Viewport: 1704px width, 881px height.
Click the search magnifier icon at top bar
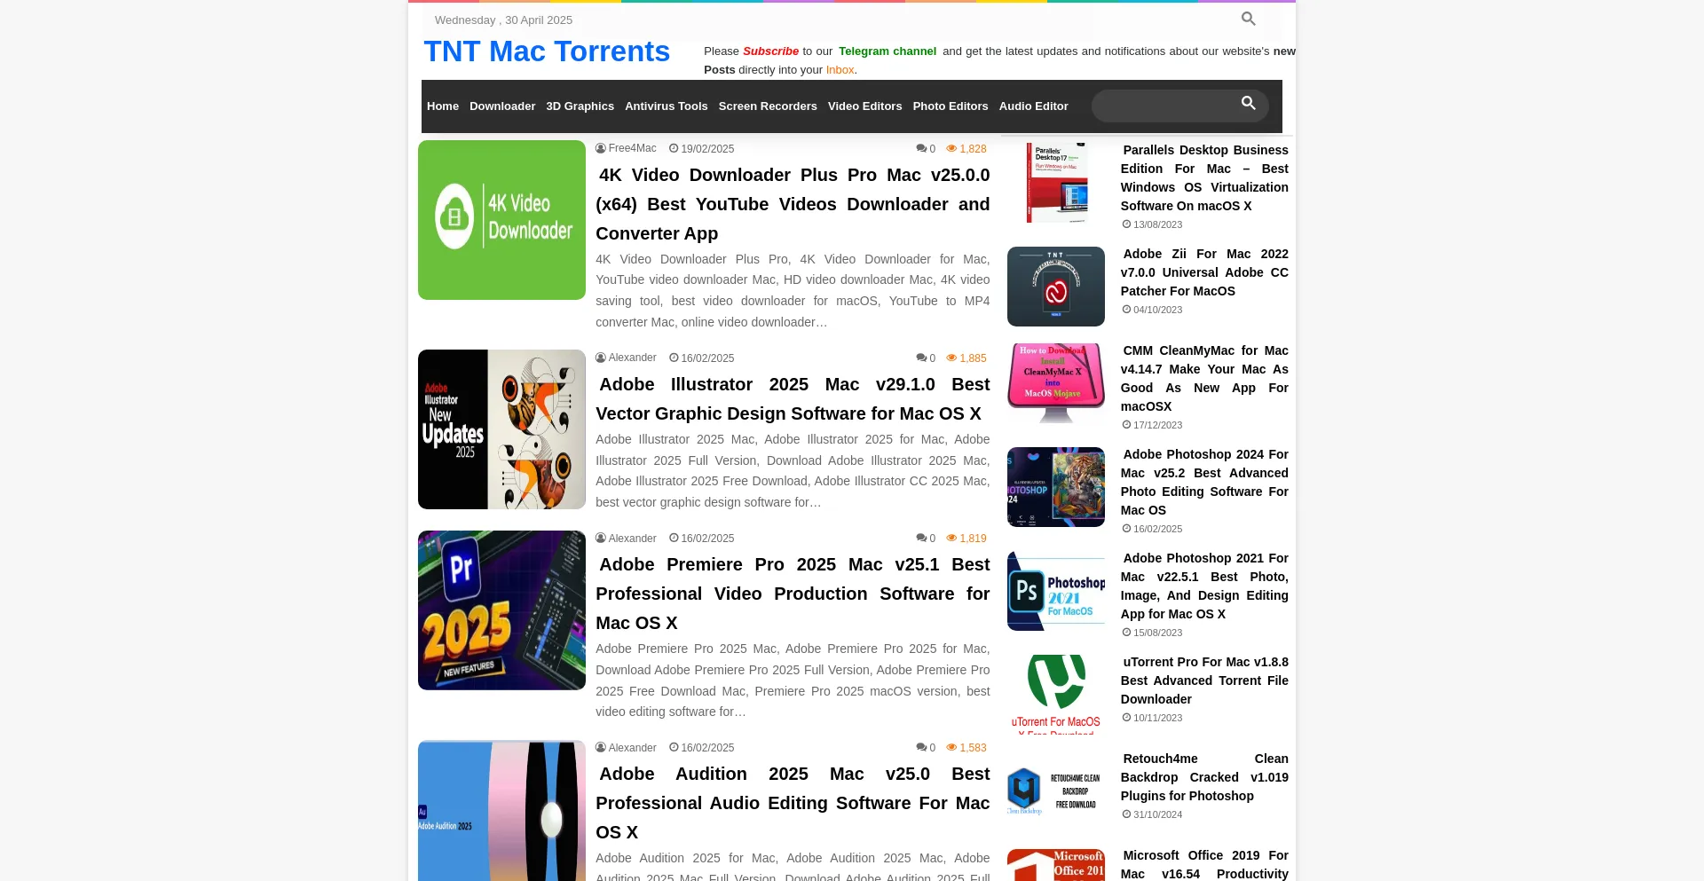point(1248,19)
